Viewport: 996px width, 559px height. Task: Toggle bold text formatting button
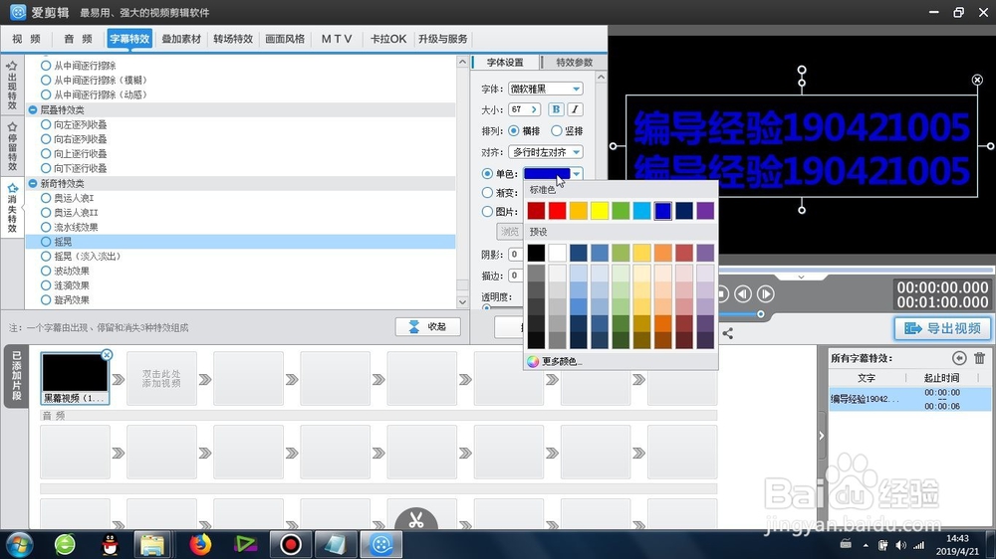(556, 109)
